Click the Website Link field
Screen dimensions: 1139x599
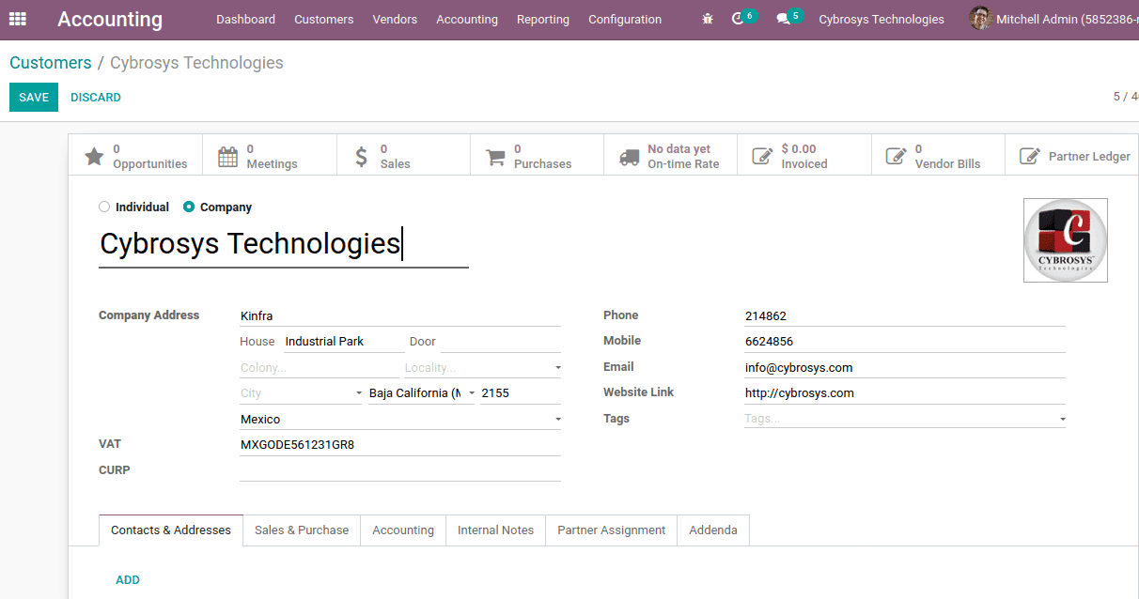click(x=905, y=393)
